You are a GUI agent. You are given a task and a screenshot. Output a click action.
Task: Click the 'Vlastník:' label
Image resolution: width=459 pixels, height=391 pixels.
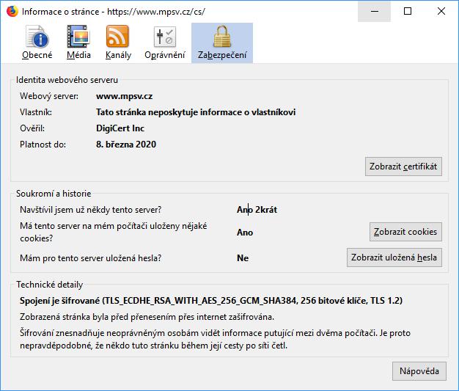36,112
